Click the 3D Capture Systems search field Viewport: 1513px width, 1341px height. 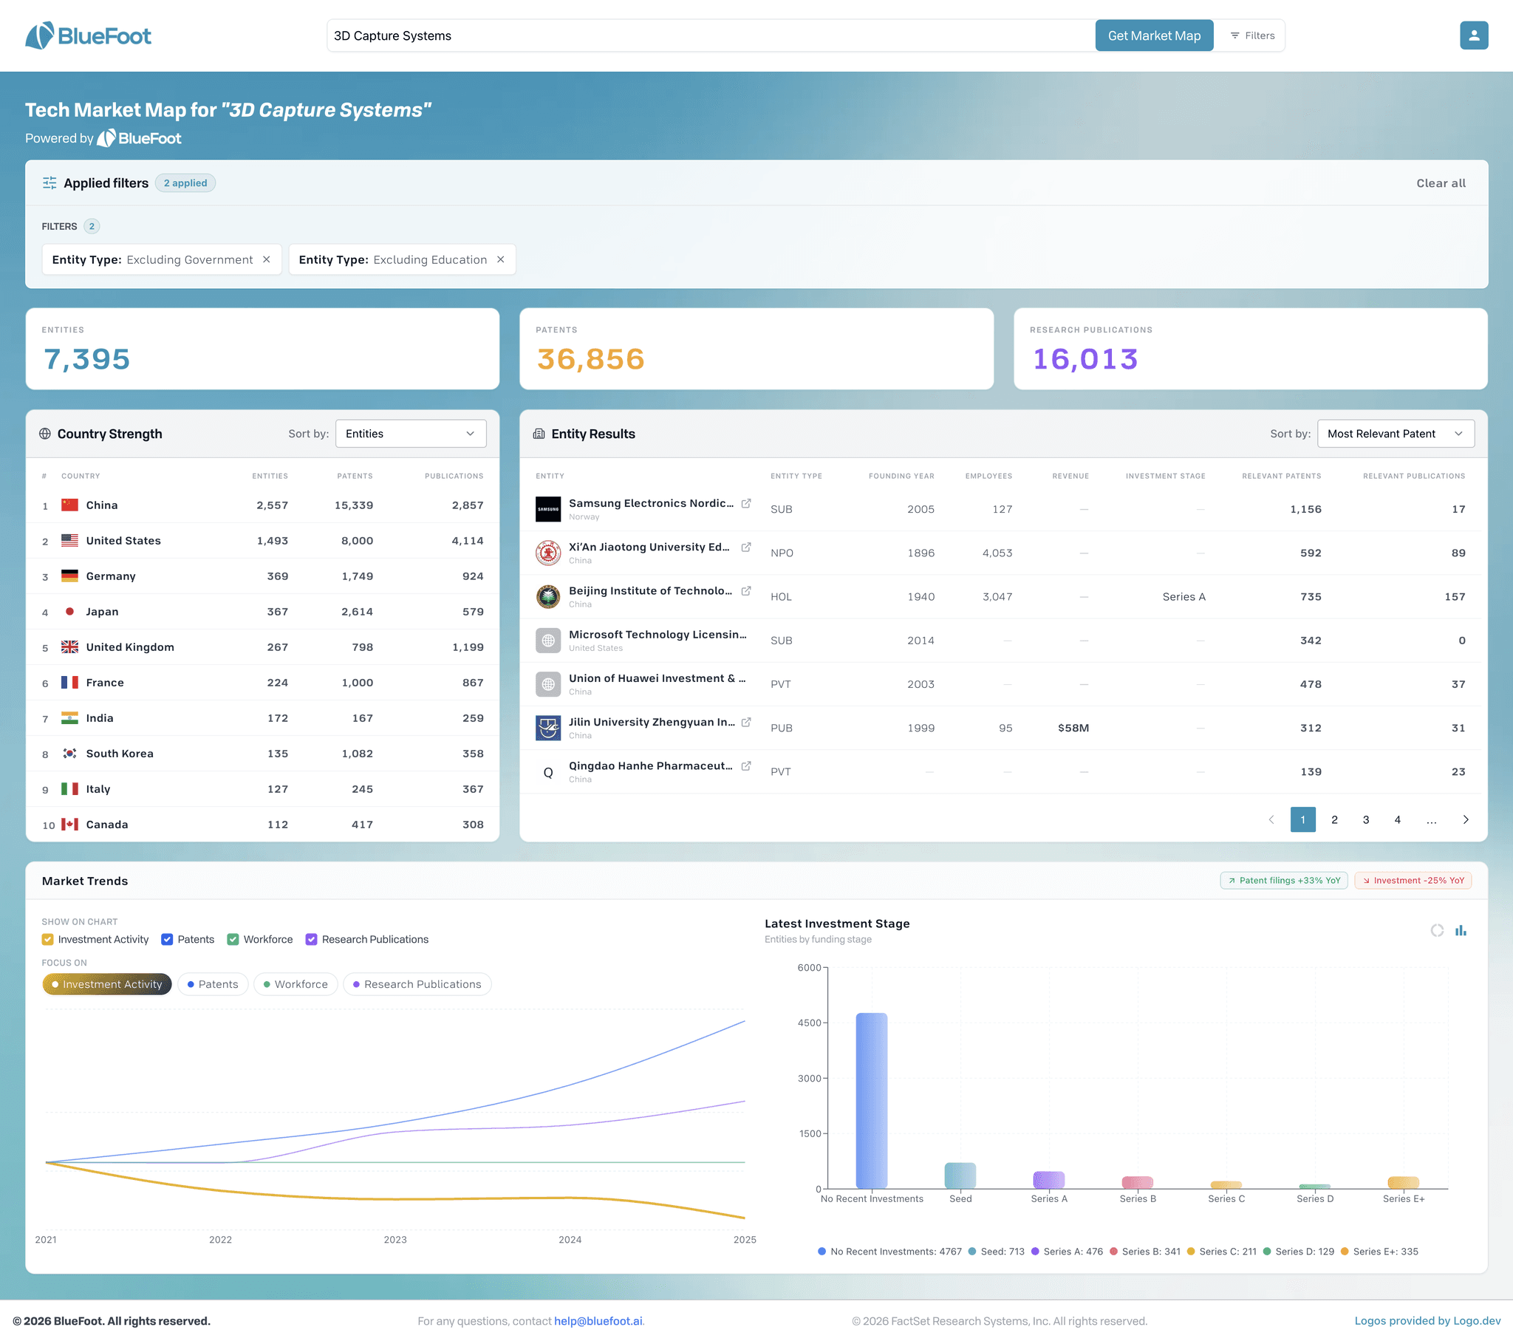coord(711,35)
